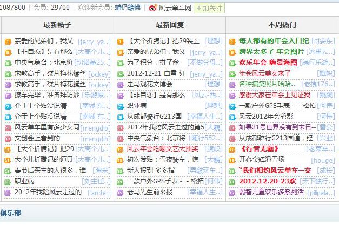Click rank 7 badge in 最新帖子 list
Viewport: 339px width, 225px height.
click(x=8, y=106)
